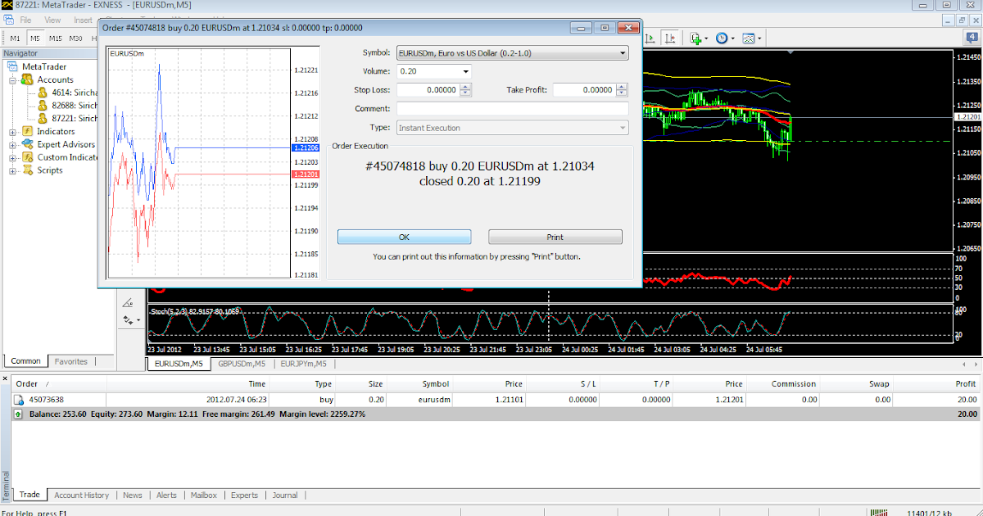The image size is (983, 516).
Task: Open the File menu
Action: 25,20
